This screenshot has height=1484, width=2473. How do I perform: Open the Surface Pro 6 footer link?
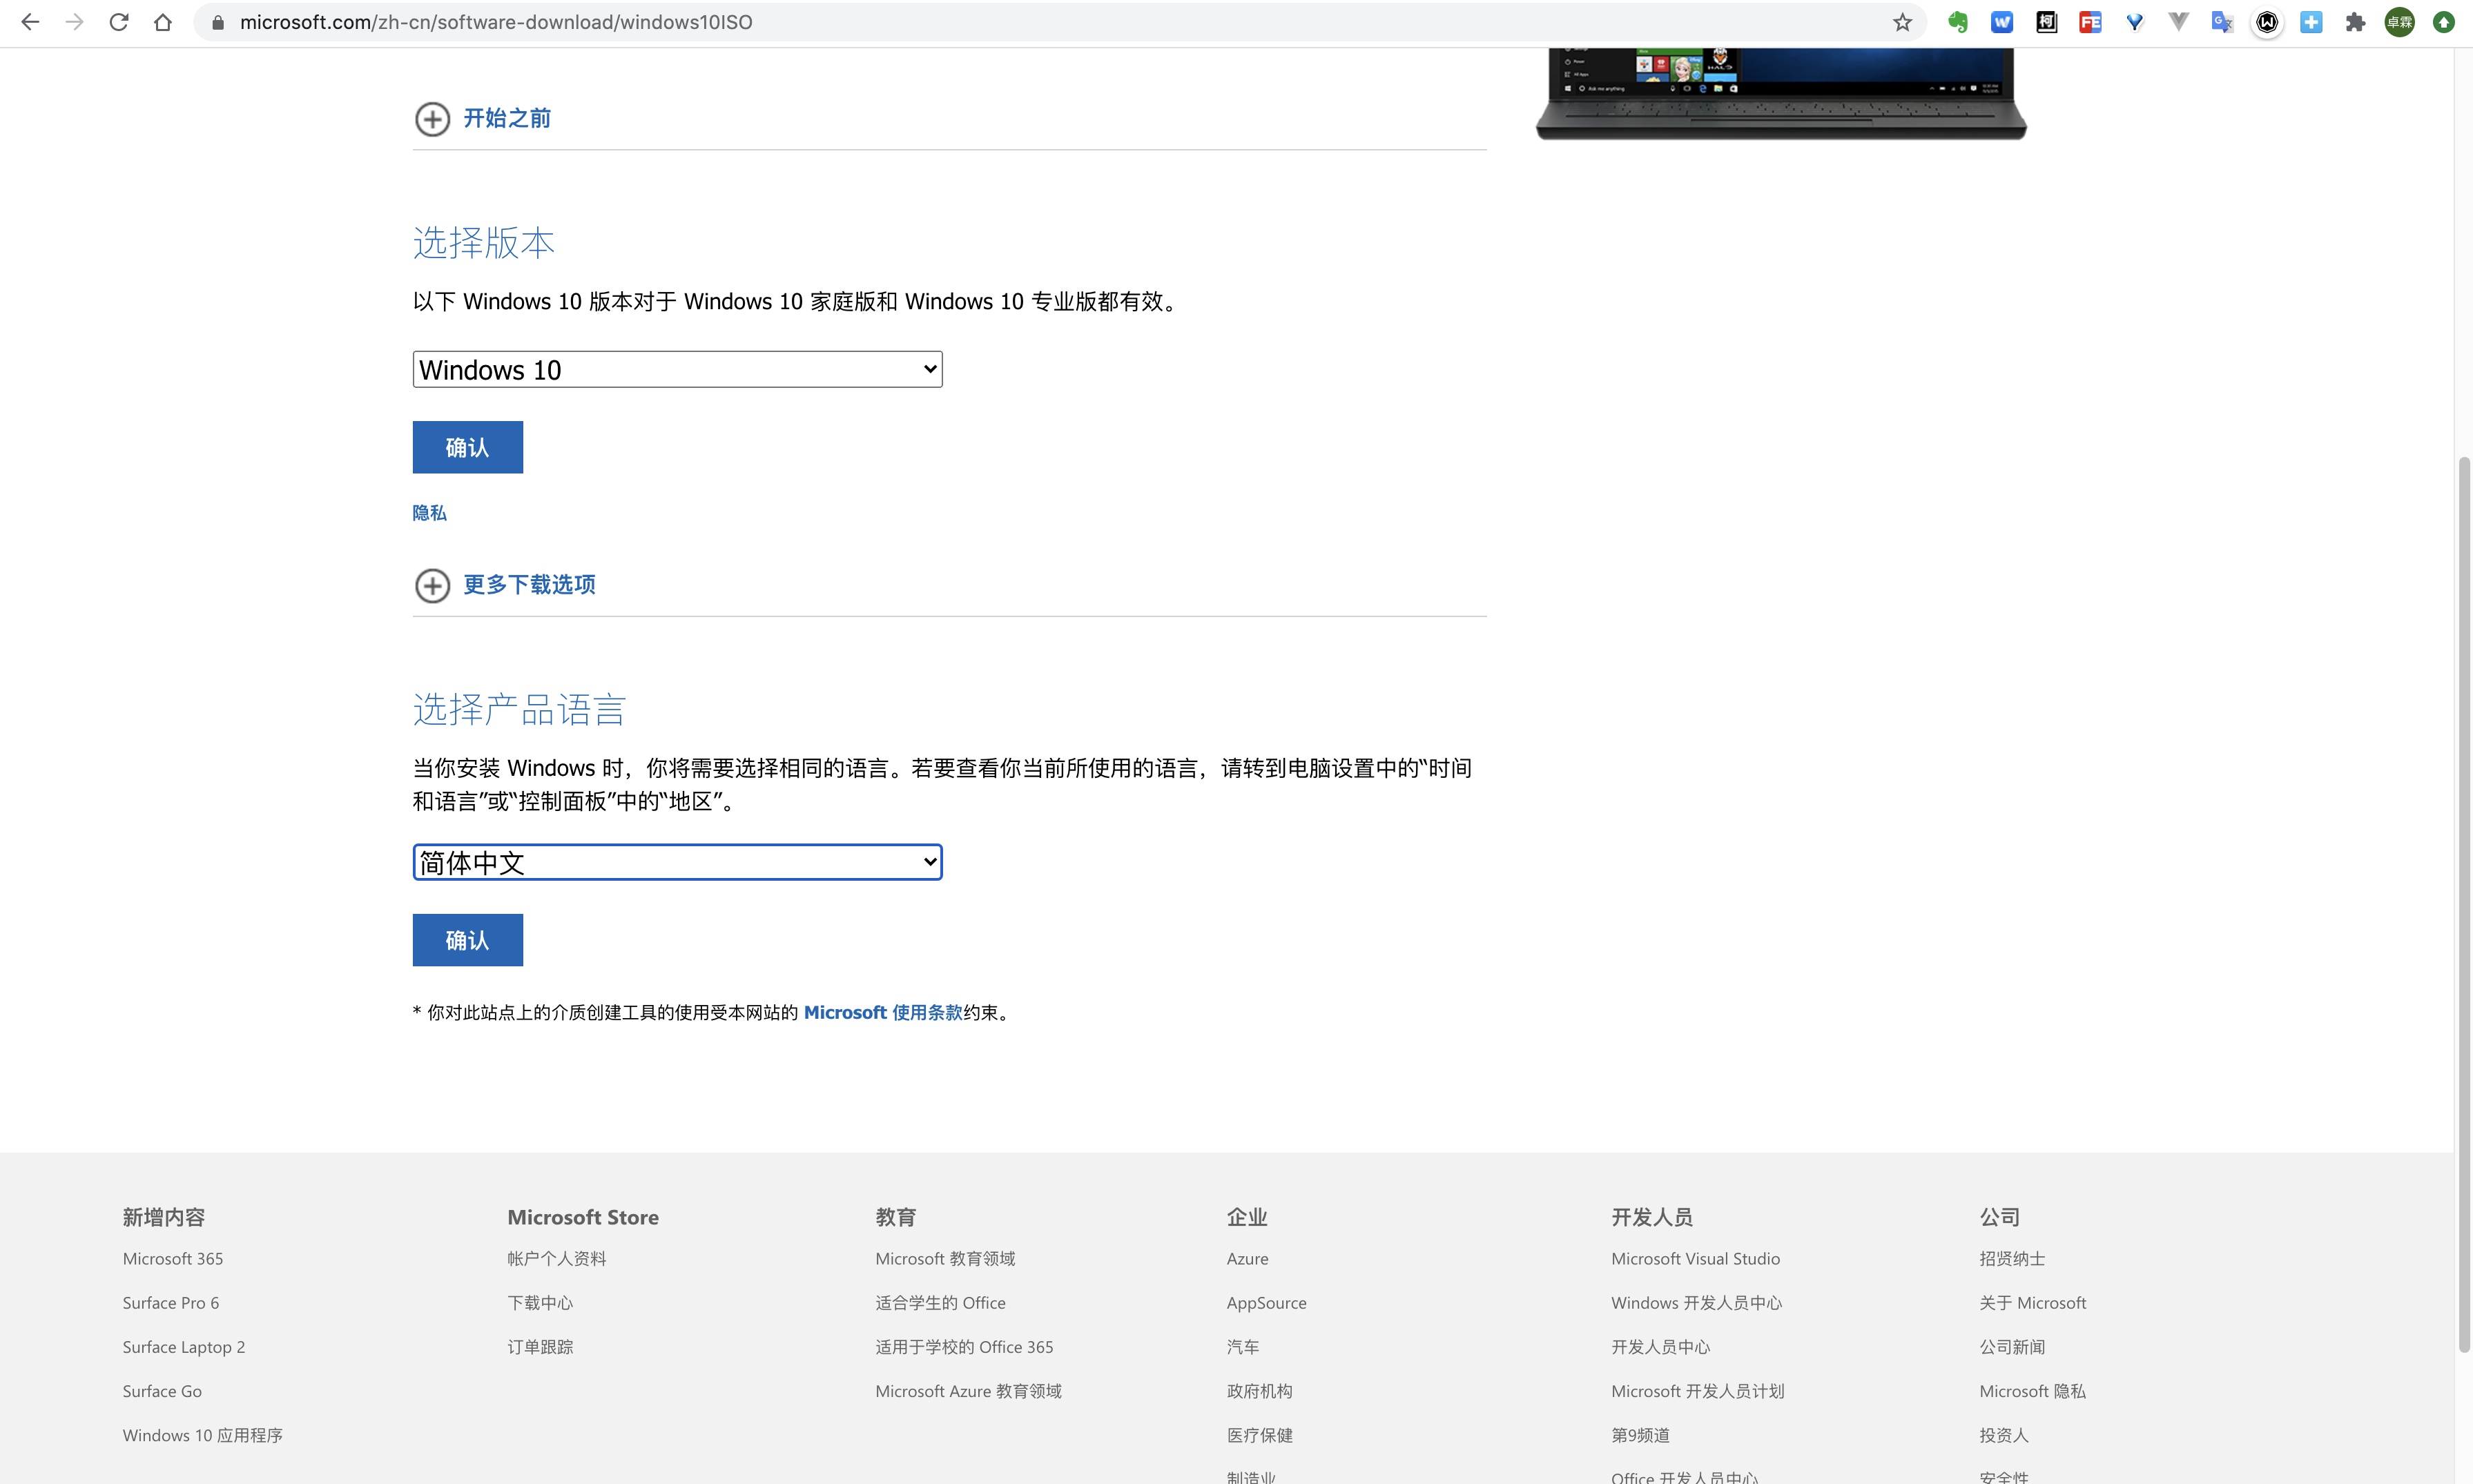coord(170,1303)
